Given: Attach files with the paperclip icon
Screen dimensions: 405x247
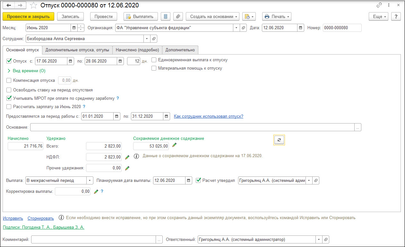Looking at the screenshot, I should [178, 16].
